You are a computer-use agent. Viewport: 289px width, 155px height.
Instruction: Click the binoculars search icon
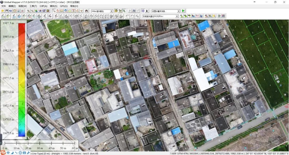86,11
